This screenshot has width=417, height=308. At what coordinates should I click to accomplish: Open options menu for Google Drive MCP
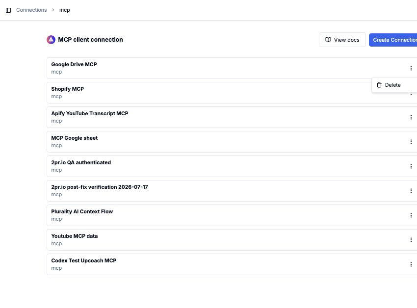point(411,68)
